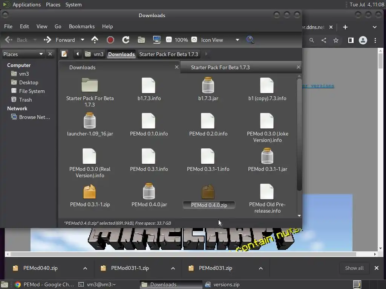Screen dimensions: 386x289
Task: Open the Computer toolbar icon
Action: click(x=157, y=40)
